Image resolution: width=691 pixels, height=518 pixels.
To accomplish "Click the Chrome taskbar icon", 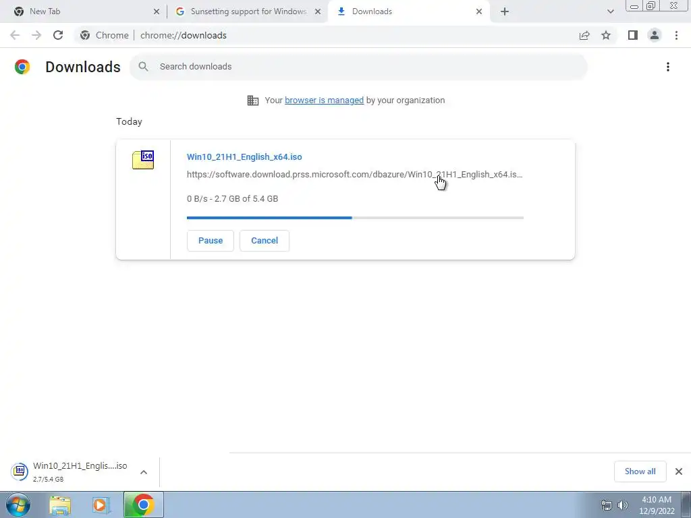I will pos(143,505).
